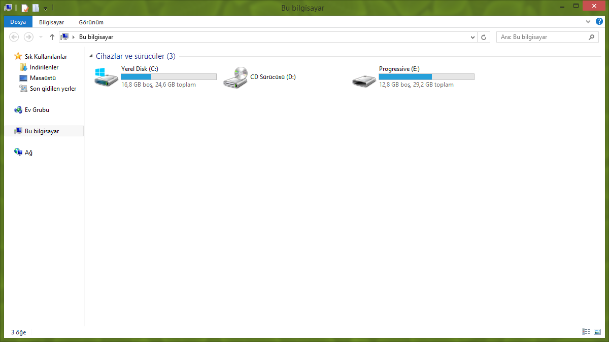
Task: Click the Yerel Disk (C:) capacity bar
Action: tap(168, 77)
